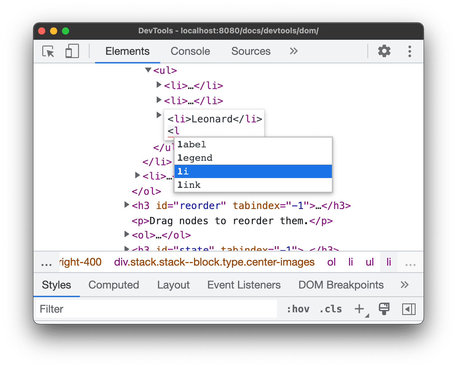
Task: Activate the inspect element tool
Action: pyautogui.click(x=49, y=51)
